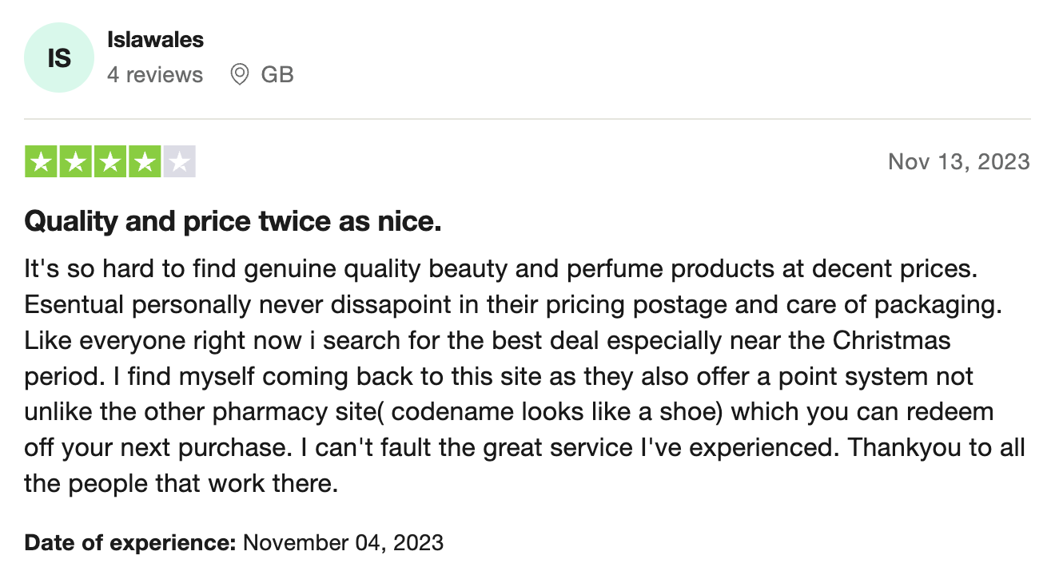Click the November 04, 2023 experience date
This screenshot has width=1063, height=575.
click(x=343, y=543)
